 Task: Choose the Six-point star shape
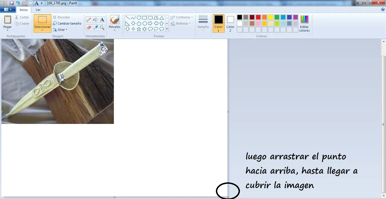point(144,29)
